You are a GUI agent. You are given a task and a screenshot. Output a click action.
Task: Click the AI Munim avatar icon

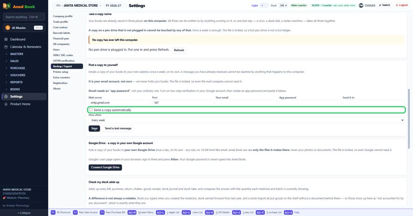click(8, 28)
